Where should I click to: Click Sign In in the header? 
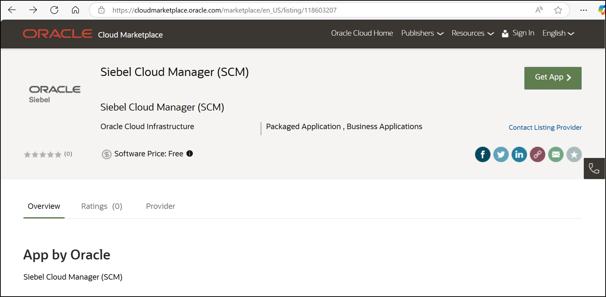tap(523, 33)
